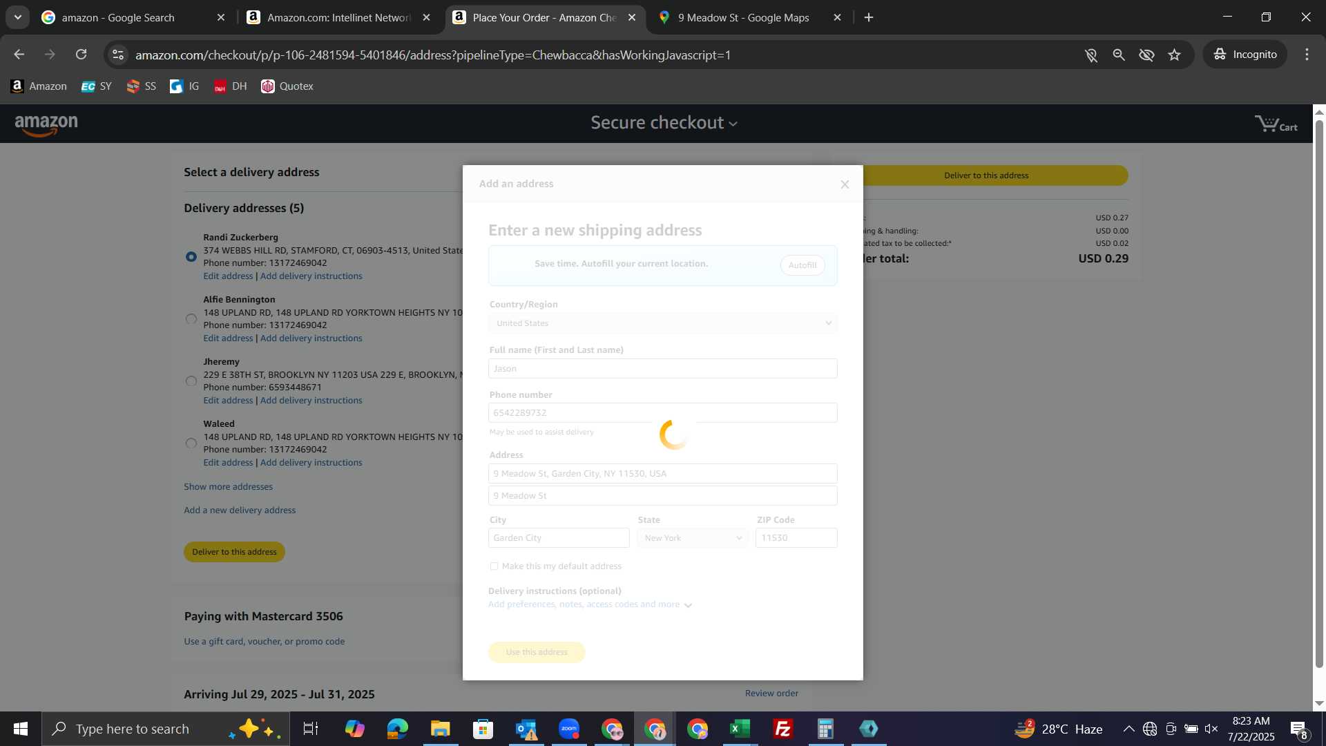
Task: Click City input field
Action: pyautogui.click(x=559, y=538)
